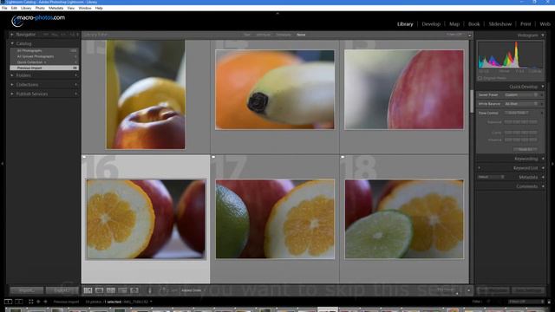The height and width of the screenshot is (312, 555).
Task: Select Previous Import in the Catalog
Action: [44, 68]
